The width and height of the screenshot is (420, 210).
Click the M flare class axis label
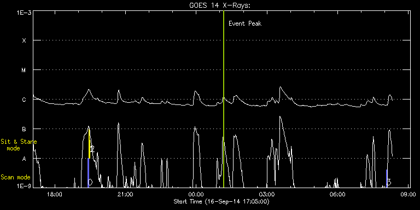(x=24, y=70)
